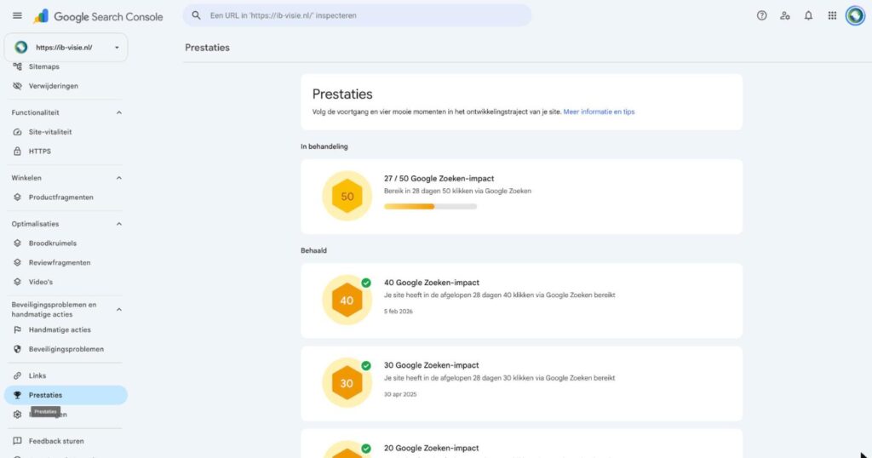
Task: Click the Handmatige acties flag icon
Action: (17, 329)
